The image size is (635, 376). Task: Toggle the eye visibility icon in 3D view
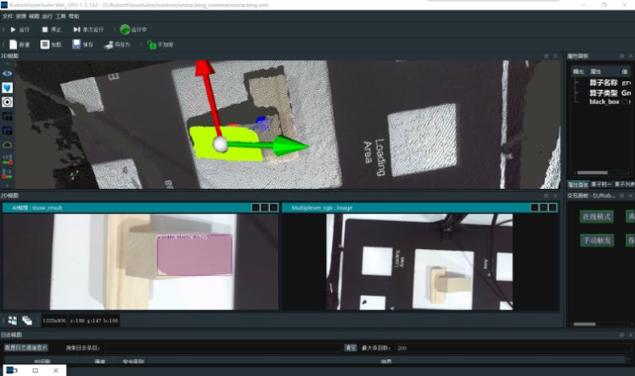(8, 74)
